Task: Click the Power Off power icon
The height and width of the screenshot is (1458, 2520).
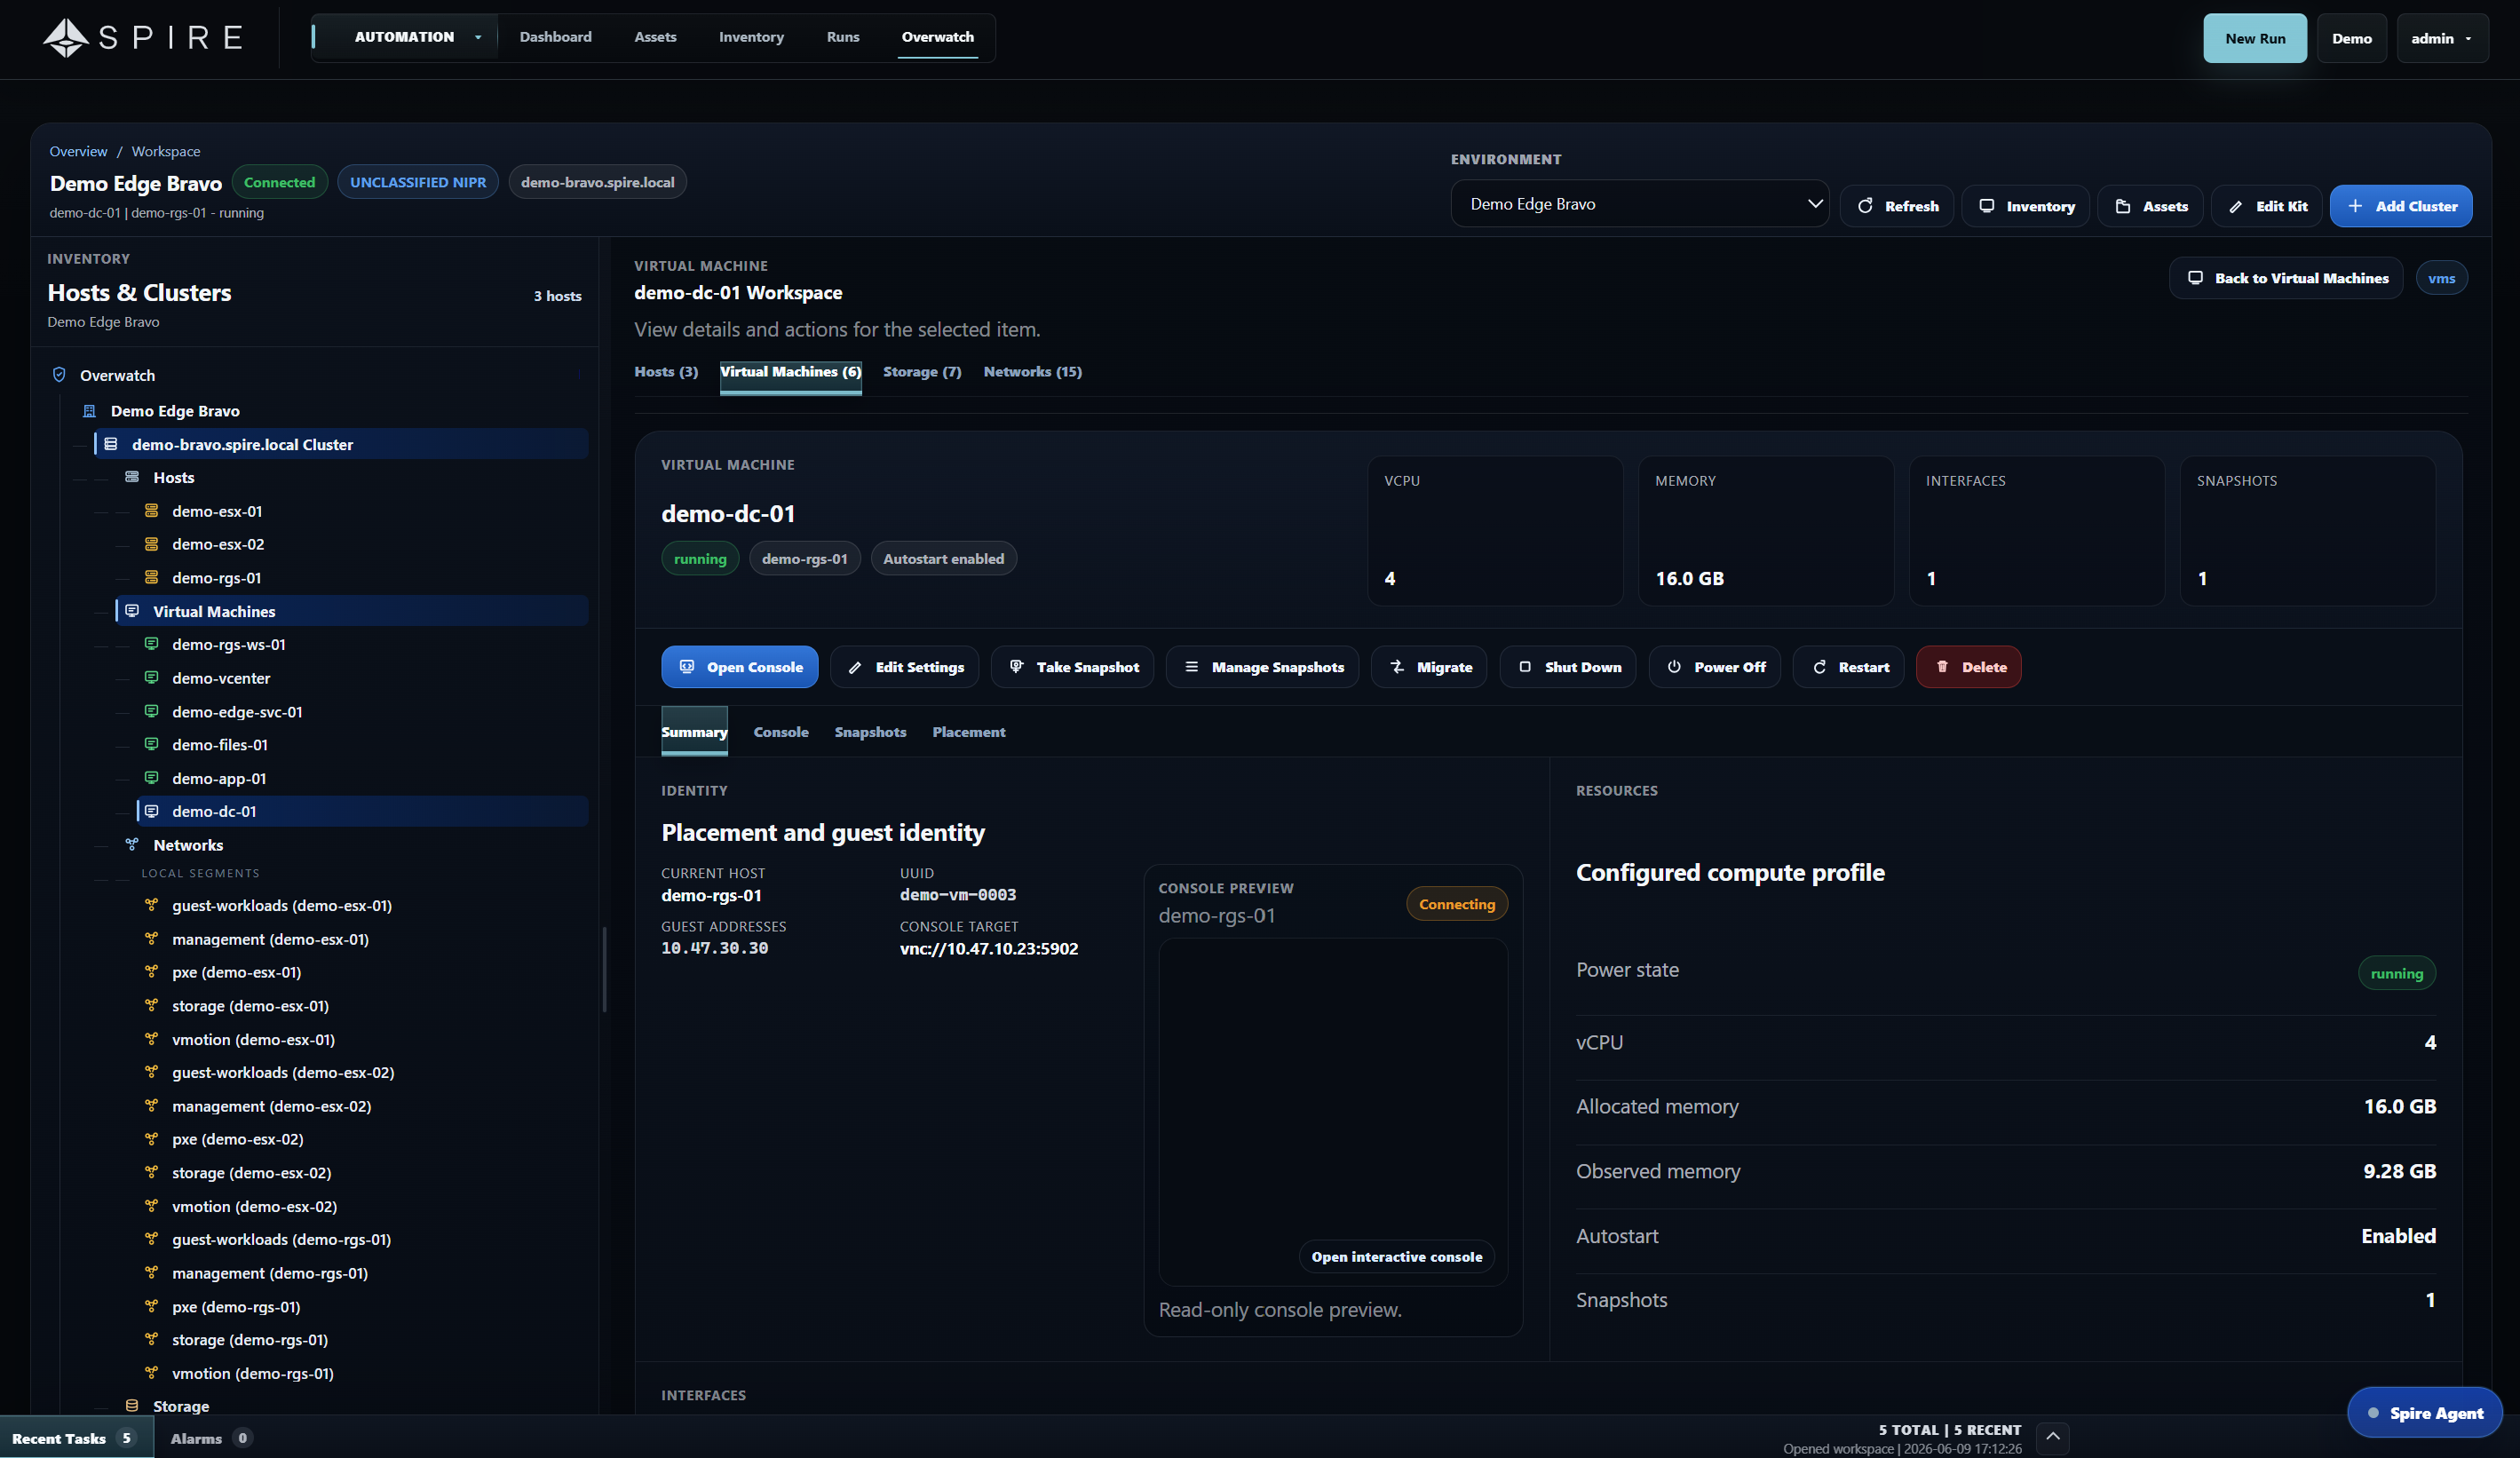Action: [1674, 667]
